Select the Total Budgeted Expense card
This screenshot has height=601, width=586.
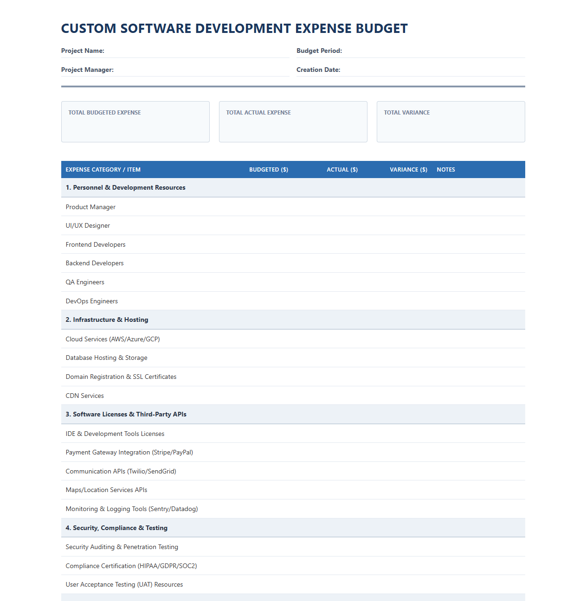pyautogui.click(x=135, y=121)
